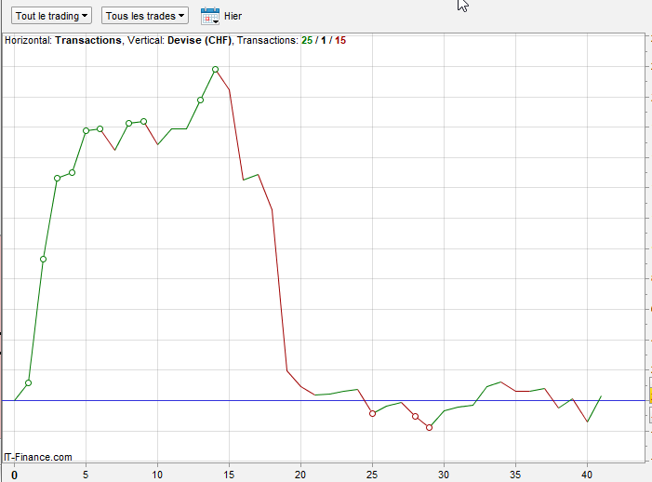Click the green winning trades count 25
Viewport: 652px width, 482px height.
307,40
